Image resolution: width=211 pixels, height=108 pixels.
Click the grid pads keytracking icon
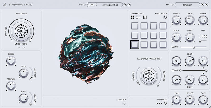point(132,18)
